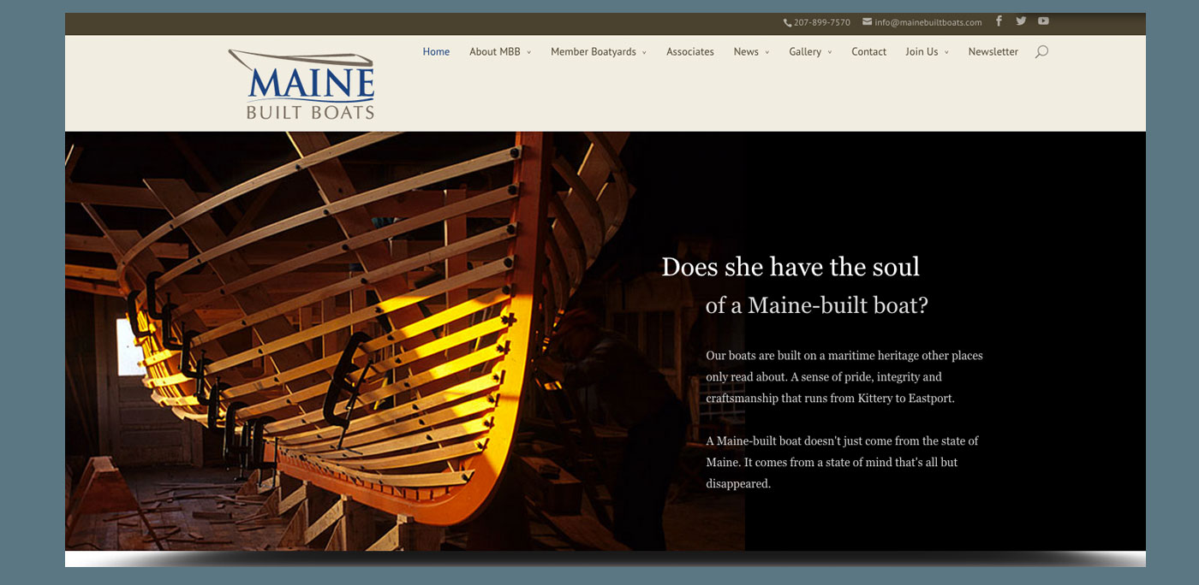Image resolution: width=1199 pixels, height=585 pixels.
Task: Open the News menu
Action: [746, 52]
